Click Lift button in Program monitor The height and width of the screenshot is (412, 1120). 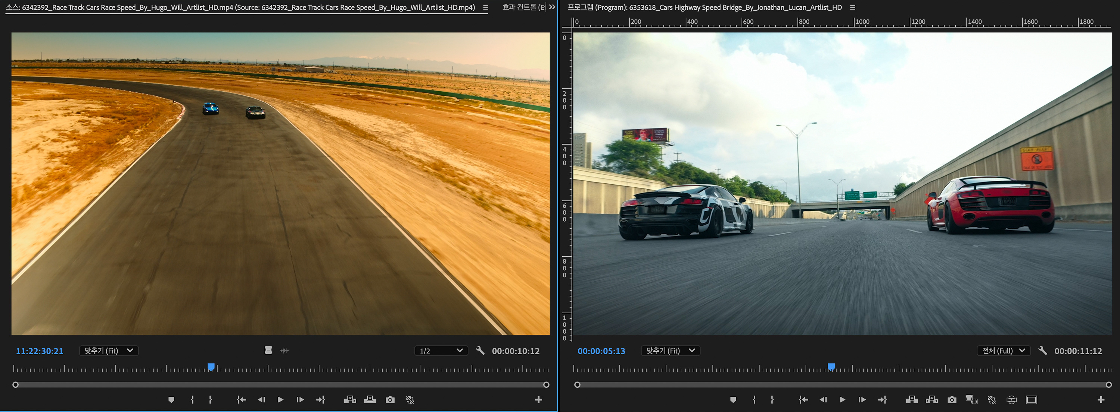click(912, 399)
